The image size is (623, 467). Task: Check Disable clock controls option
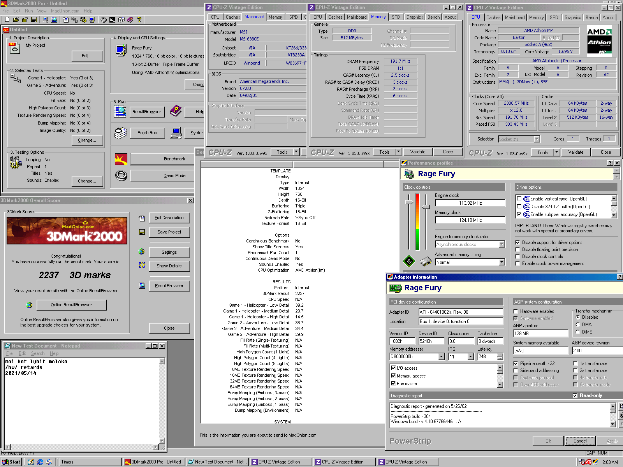tap(517, 256)
